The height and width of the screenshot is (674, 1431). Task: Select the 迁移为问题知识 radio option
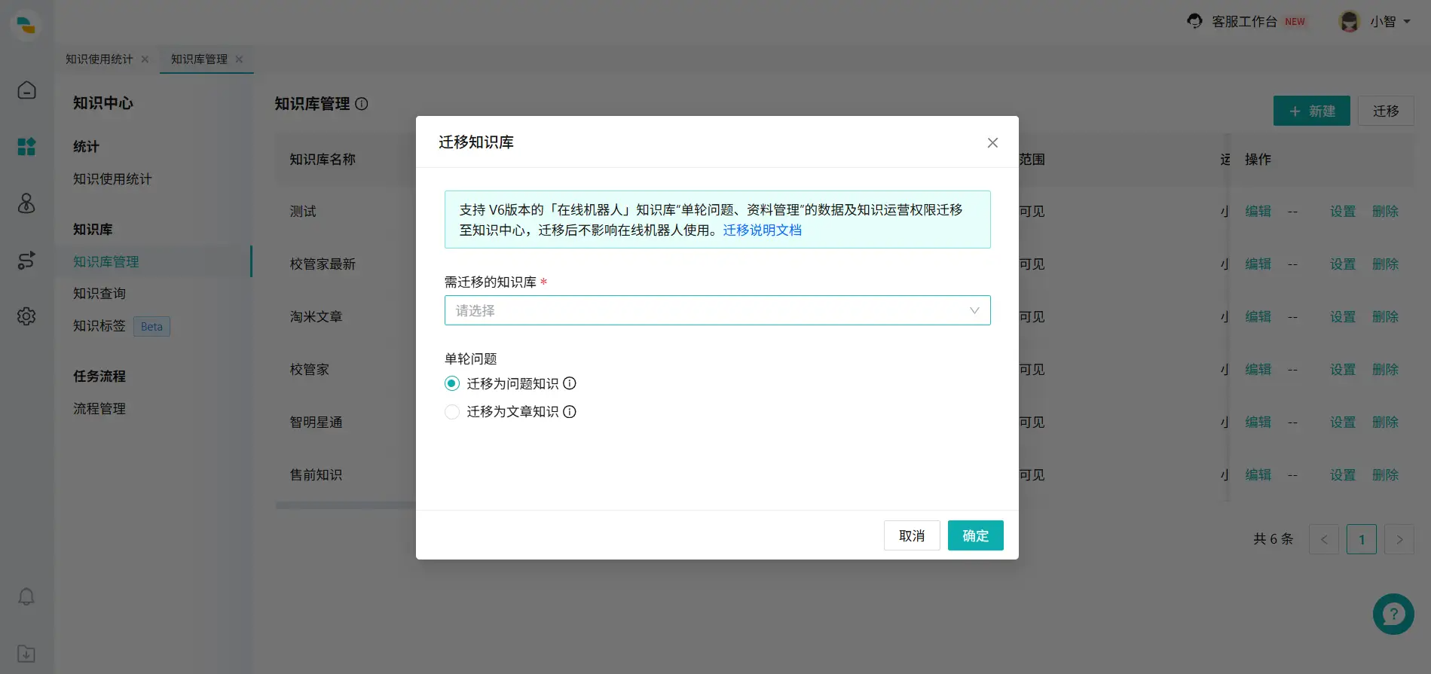[452, 383]
